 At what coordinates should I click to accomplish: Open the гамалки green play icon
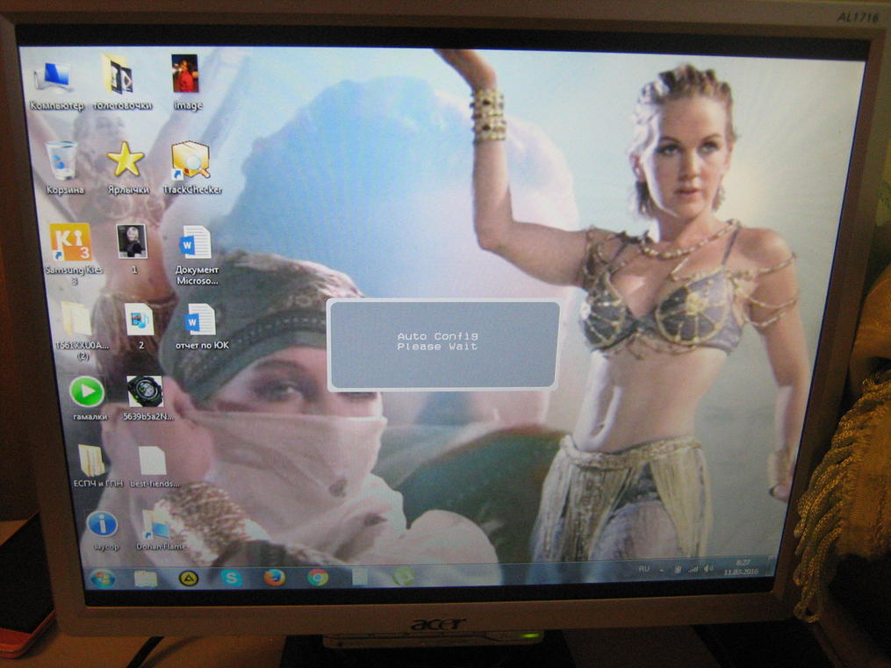coord(88,399)
